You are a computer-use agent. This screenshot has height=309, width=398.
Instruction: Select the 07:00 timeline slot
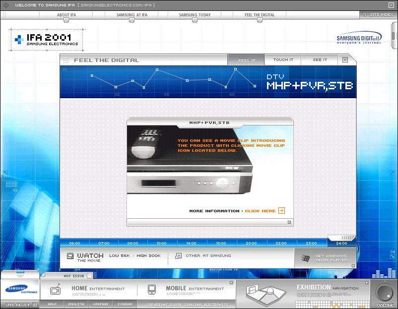pos(104,244)
